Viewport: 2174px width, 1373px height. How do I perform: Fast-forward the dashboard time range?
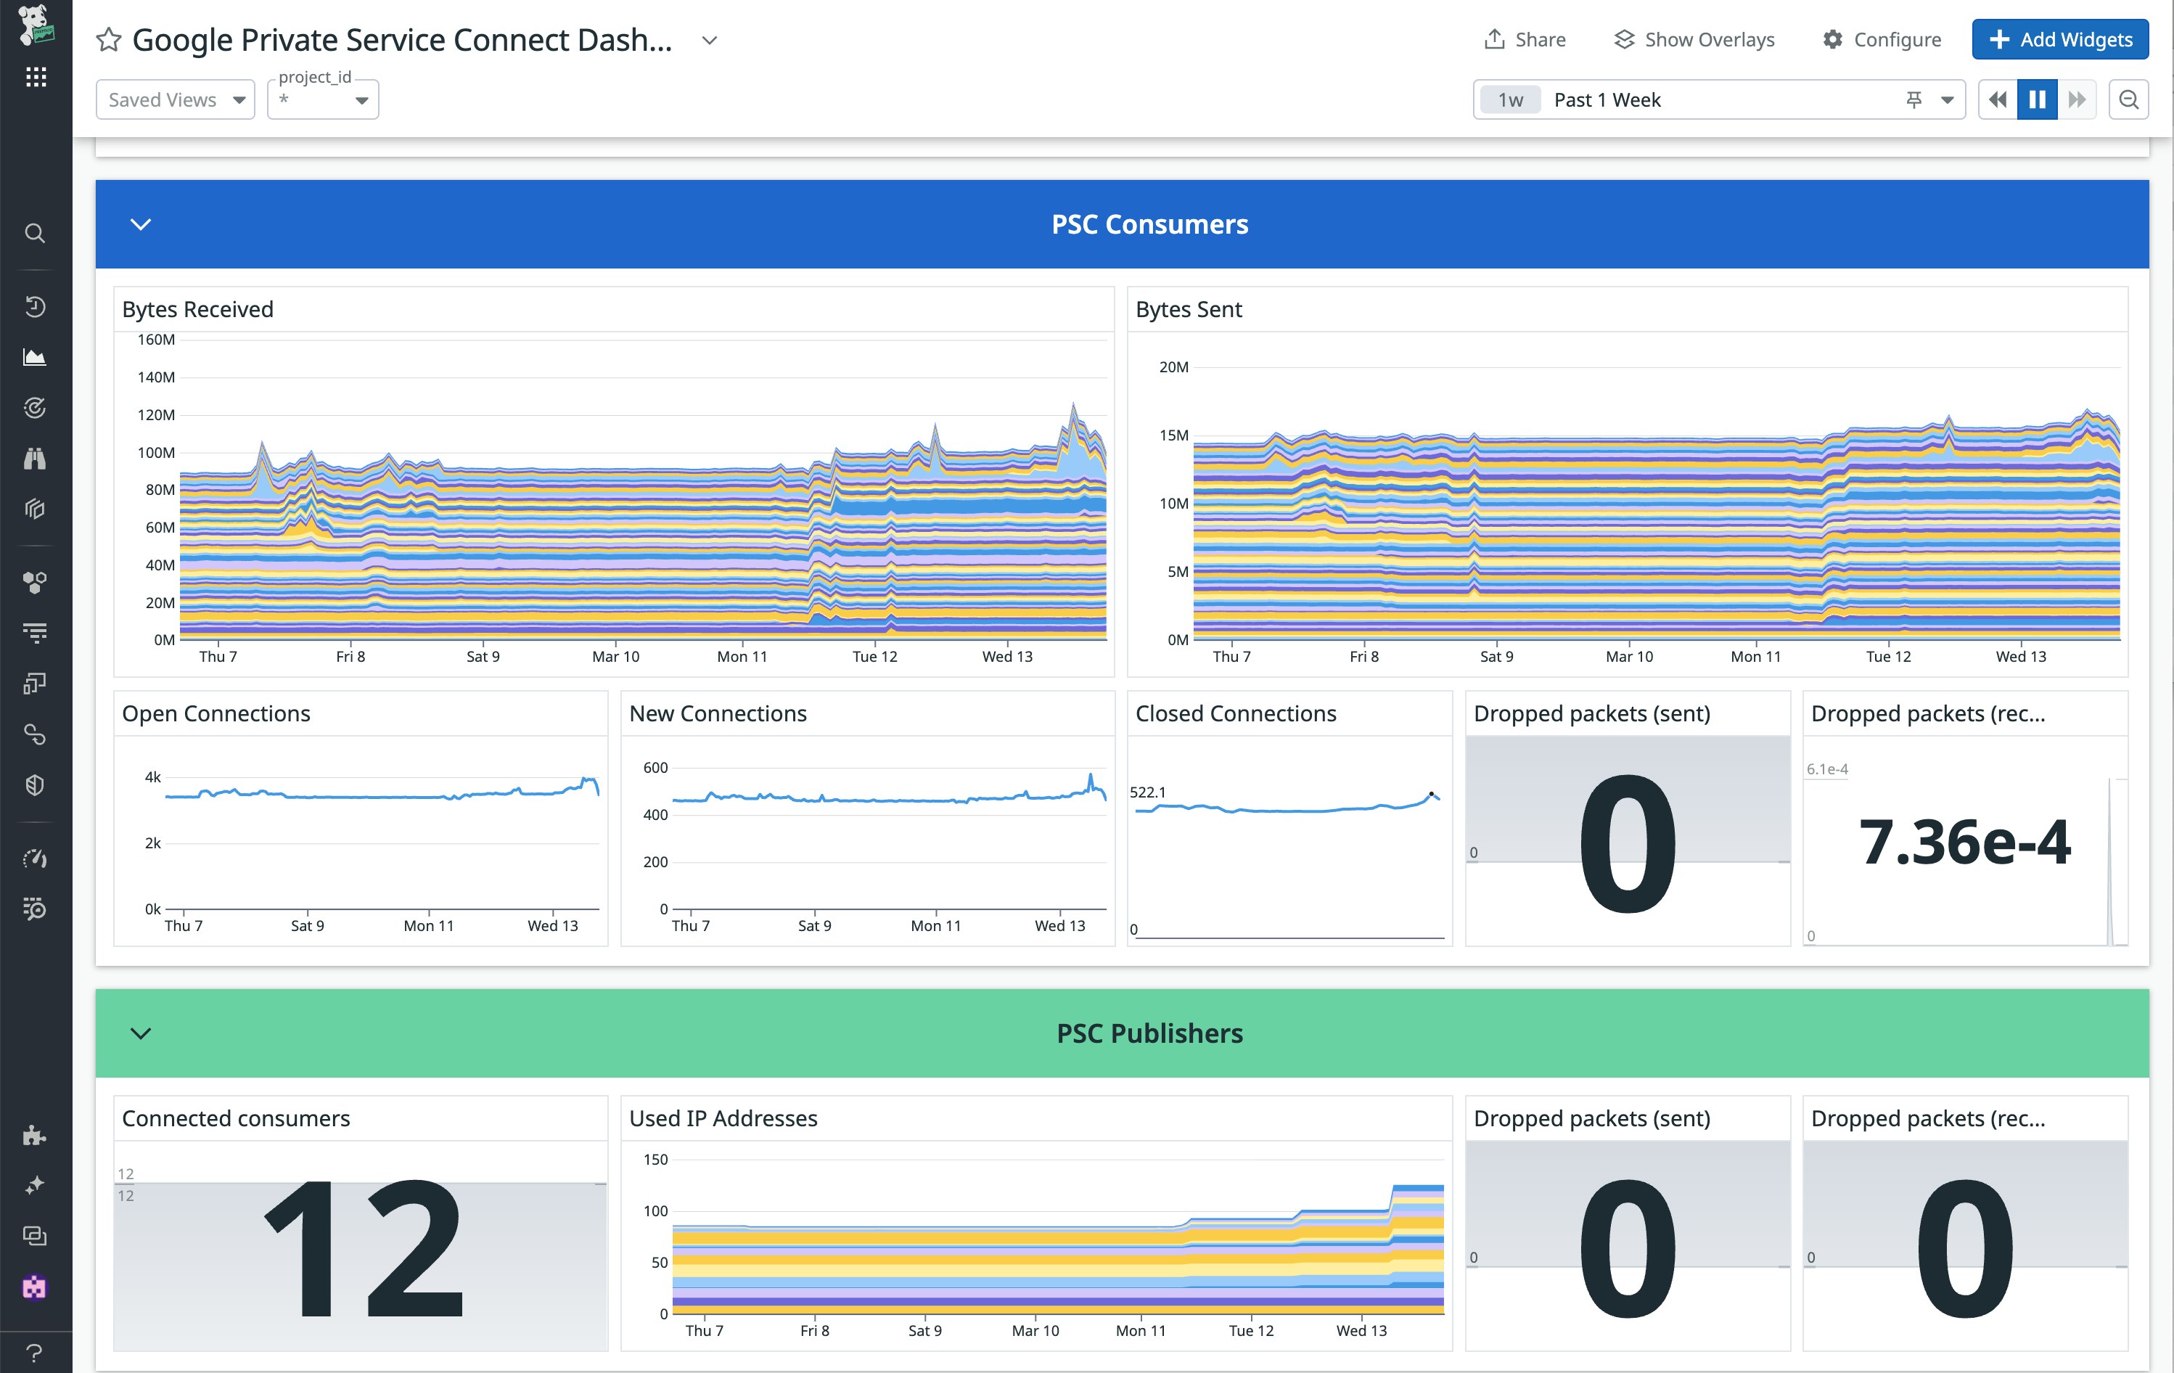tap(2078, 99)
